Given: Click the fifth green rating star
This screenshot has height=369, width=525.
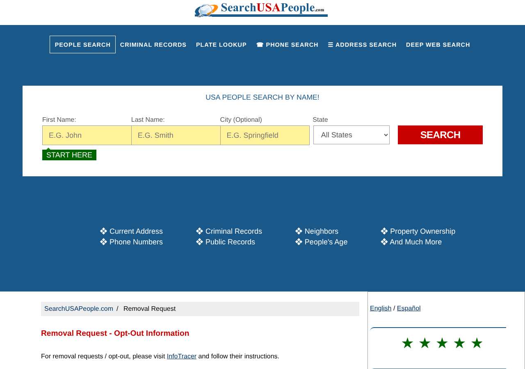Looking at the screenshot, I should coord(477,343).
